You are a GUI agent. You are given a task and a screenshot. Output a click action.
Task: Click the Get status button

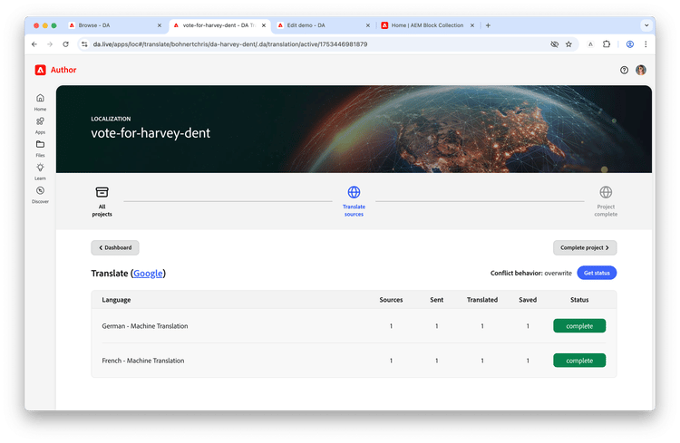pos(597,273)
